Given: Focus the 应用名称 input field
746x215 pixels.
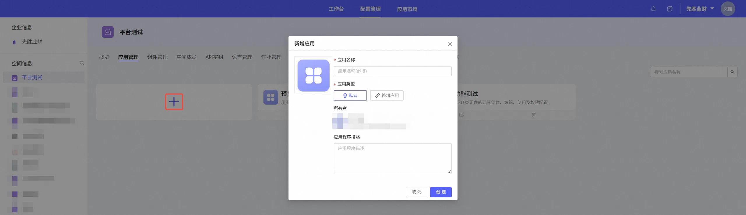Looking at the screenshot, I should pyautogui.click(x=393, y=71).
